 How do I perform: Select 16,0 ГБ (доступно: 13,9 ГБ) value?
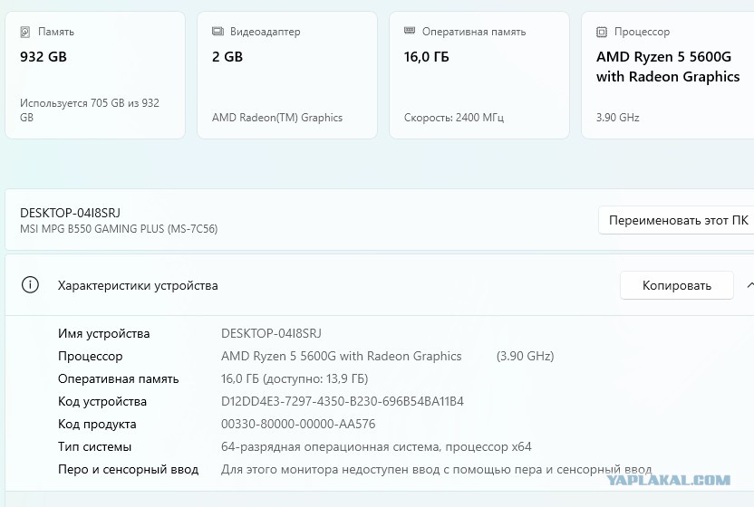coord(295,378)
